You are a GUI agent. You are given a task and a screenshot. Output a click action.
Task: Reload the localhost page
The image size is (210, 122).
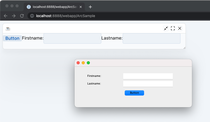coord(22,16)
